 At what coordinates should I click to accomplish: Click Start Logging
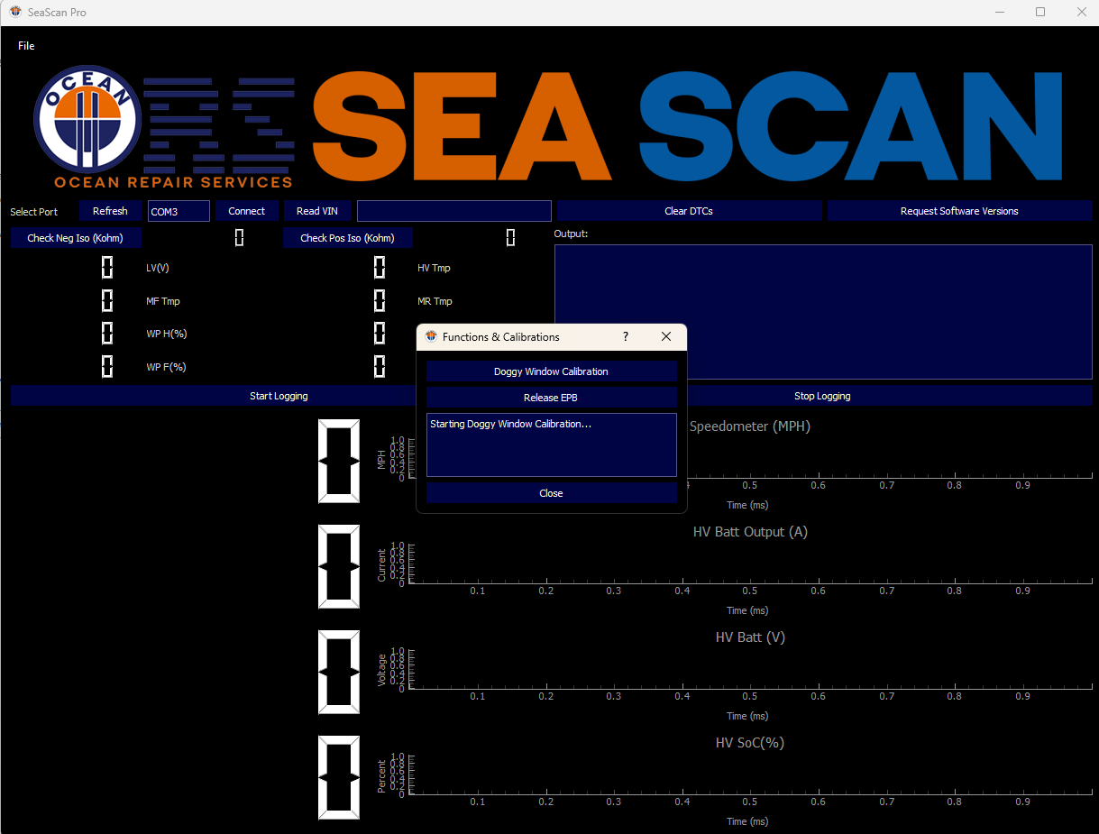[279, 396]
